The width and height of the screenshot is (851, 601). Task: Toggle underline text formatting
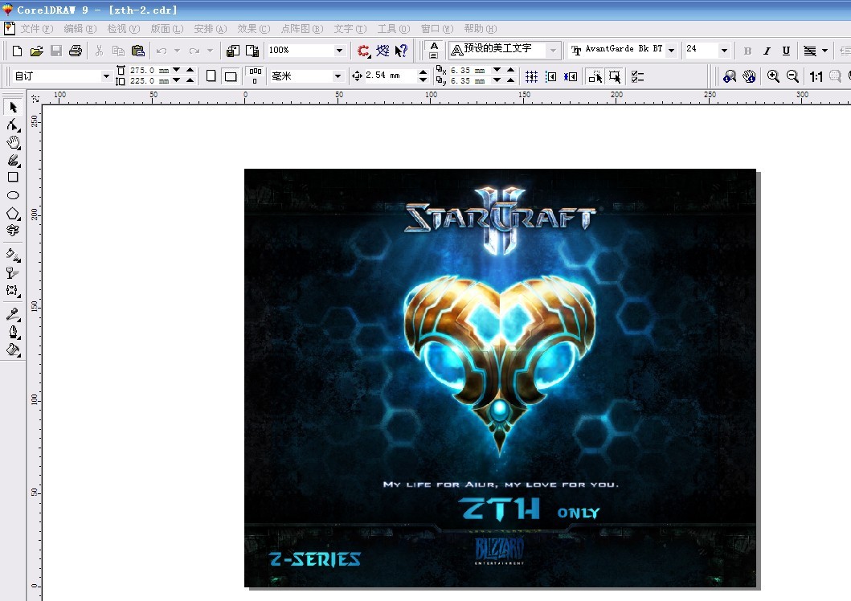(x=786, y=51)
